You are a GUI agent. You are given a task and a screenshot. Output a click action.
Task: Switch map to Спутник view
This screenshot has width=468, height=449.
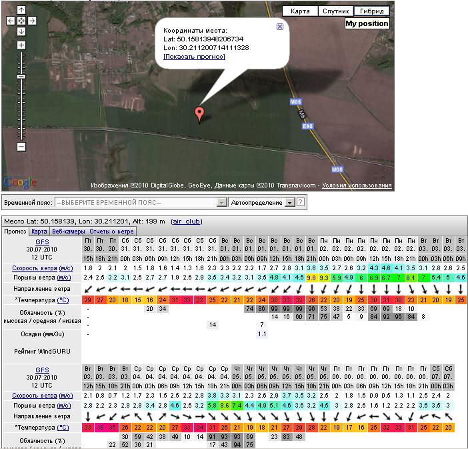point(335,11)
